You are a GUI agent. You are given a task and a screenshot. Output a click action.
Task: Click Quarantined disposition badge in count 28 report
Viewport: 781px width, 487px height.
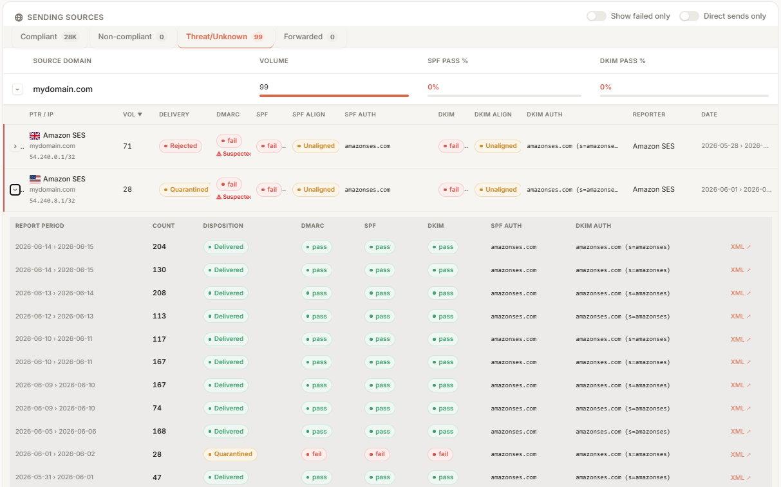point(230,454)
